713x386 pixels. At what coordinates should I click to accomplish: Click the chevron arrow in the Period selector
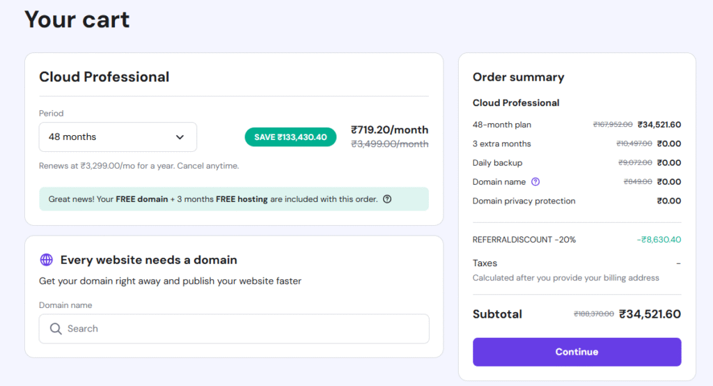(180, 137)
